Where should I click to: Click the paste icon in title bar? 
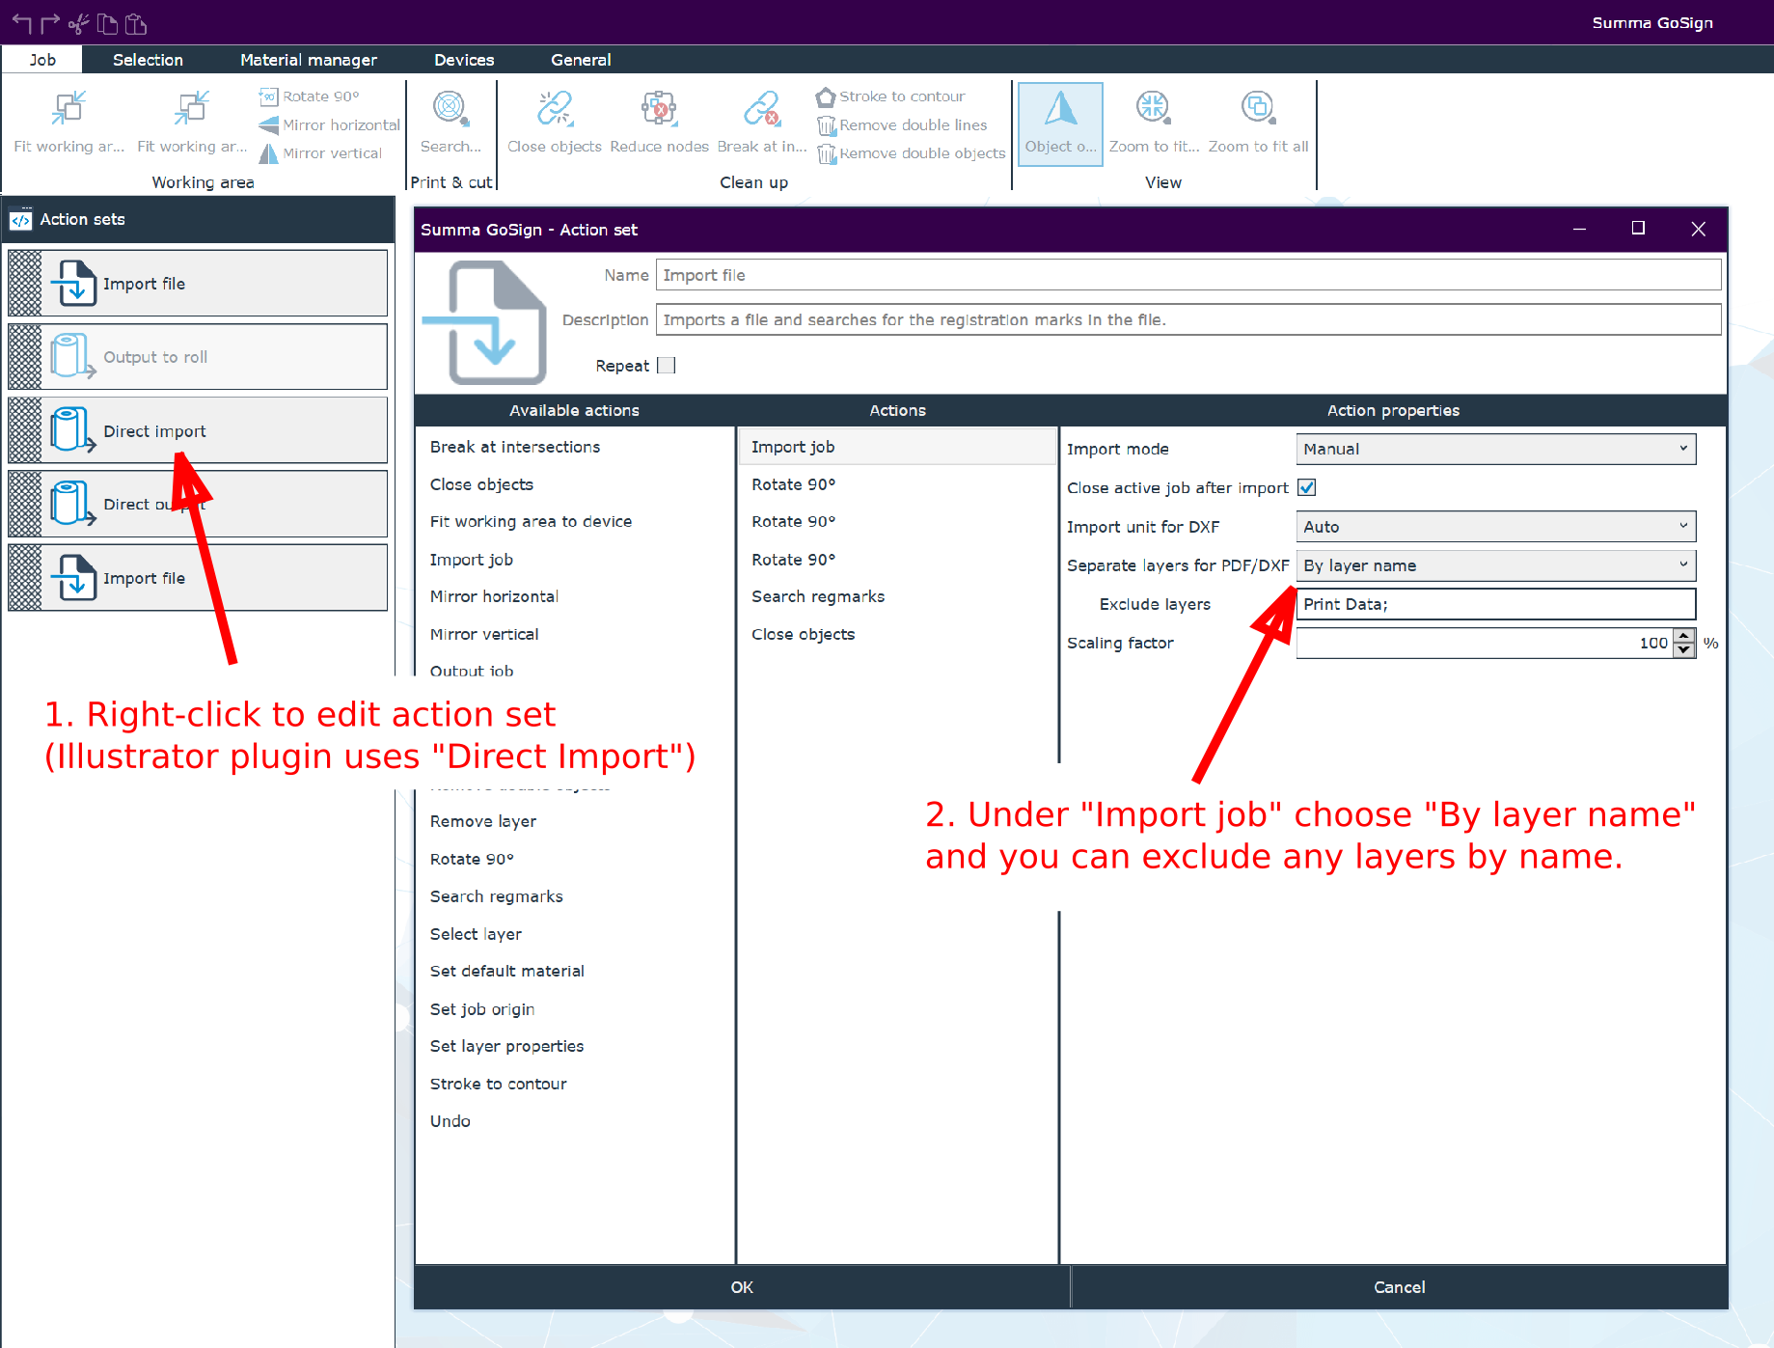click(x=136, y=23)
